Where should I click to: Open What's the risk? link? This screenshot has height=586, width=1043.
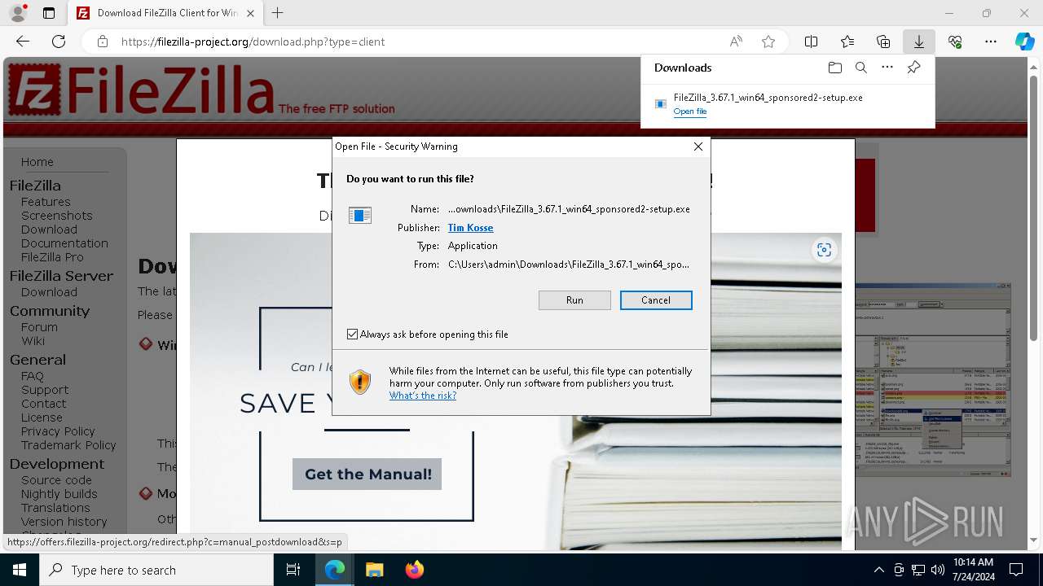coord(422,396)
